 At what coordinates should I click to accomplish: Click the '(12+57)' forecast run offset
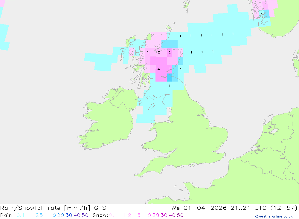point(284,208)
